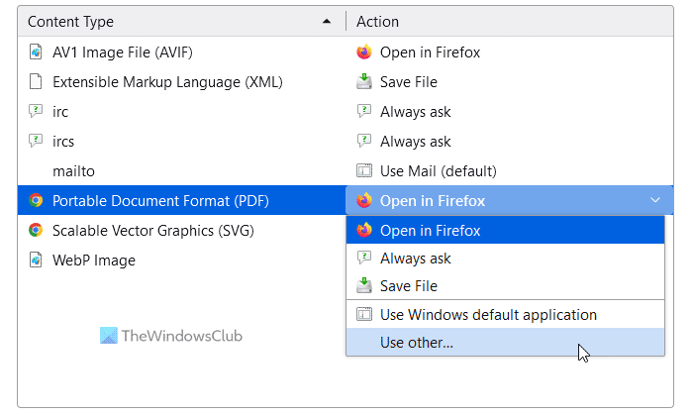Click the irc chat bubble icon

[36, 112]
